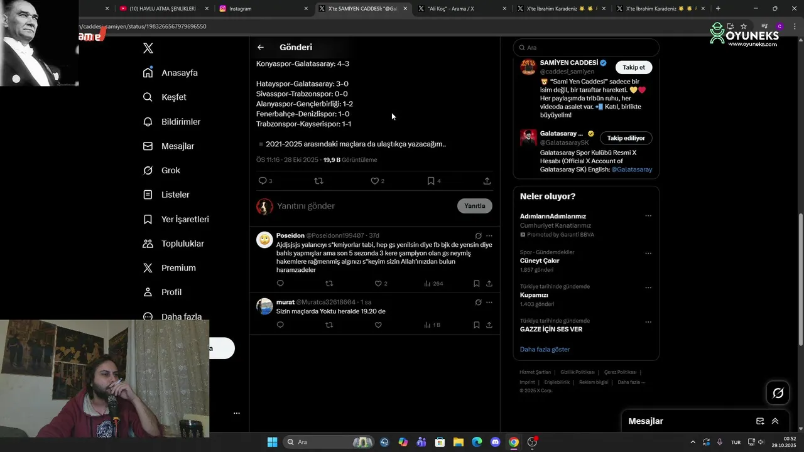This screenshot has height=452, width=804.
Task: Share Poseidon's comment
Action: point(489,284)
